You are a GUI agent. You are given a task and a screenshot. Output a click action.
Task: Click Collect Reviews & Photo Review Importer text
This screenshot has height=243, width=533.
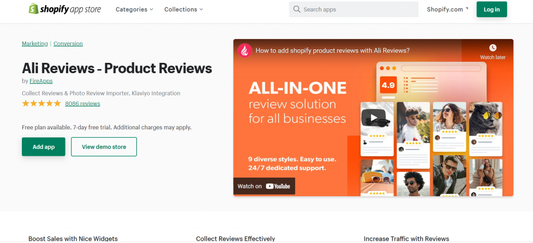[x=101, y=93]
